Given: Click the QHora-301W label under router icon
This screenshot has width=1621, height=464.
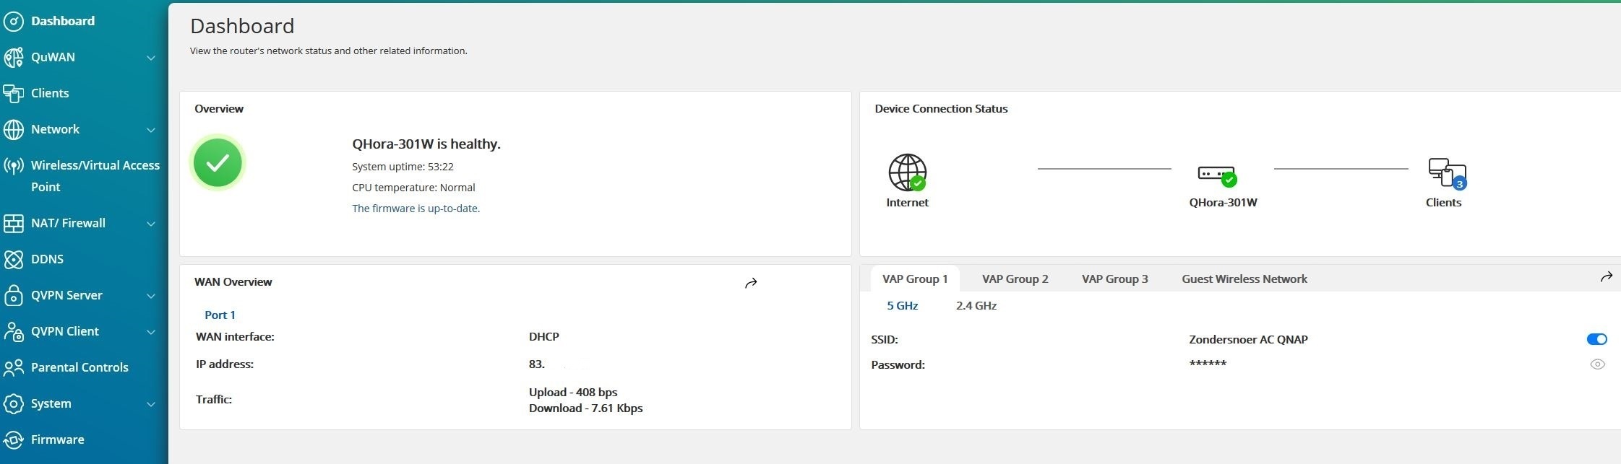Looking at the screenshot, I should pos(1223,202).
